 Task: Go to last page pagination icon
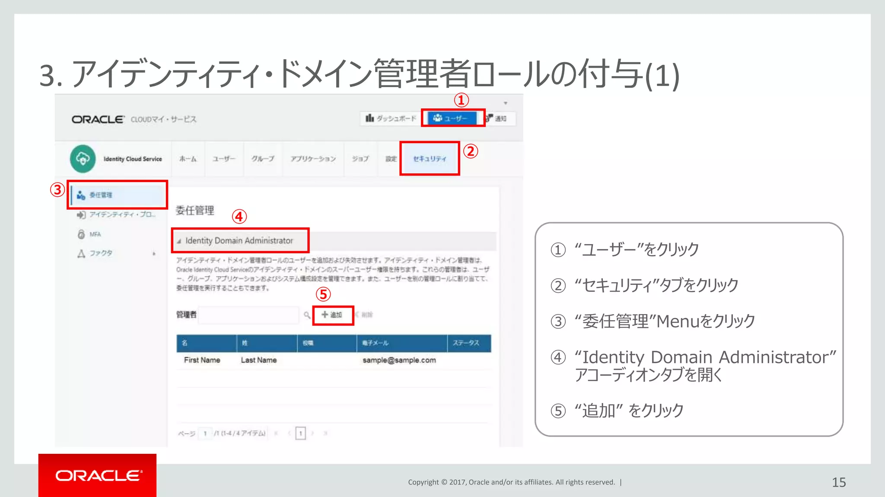325,433
